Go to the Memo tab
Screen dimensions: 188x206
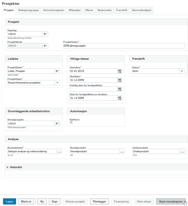tap(89, 10)
